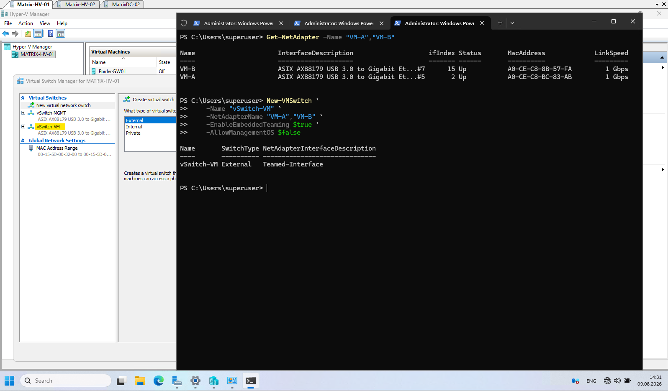The height and width of the screenshot is (391, 668).
Task: Click the New virtual network switch item
Action: click(63, 105)
